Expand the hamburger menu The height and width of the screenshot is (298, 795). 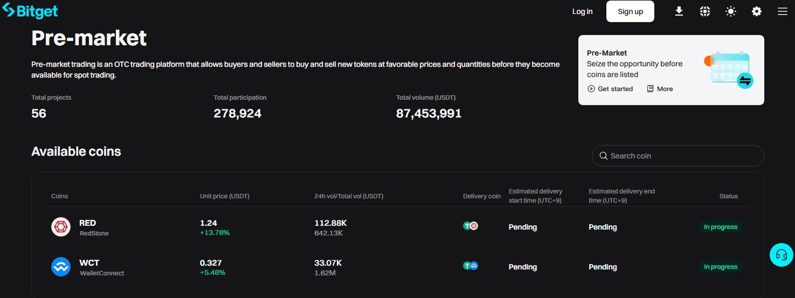click(783, 11)
